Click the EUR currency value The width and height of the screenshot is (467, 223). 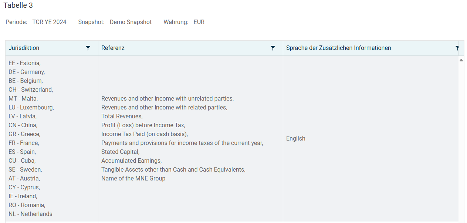[x=199, y=22]
